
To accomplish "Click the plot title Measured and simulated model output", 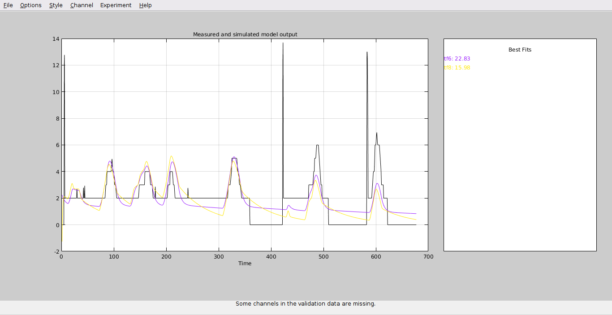I will pyautogui.click(x=245, y=35).
